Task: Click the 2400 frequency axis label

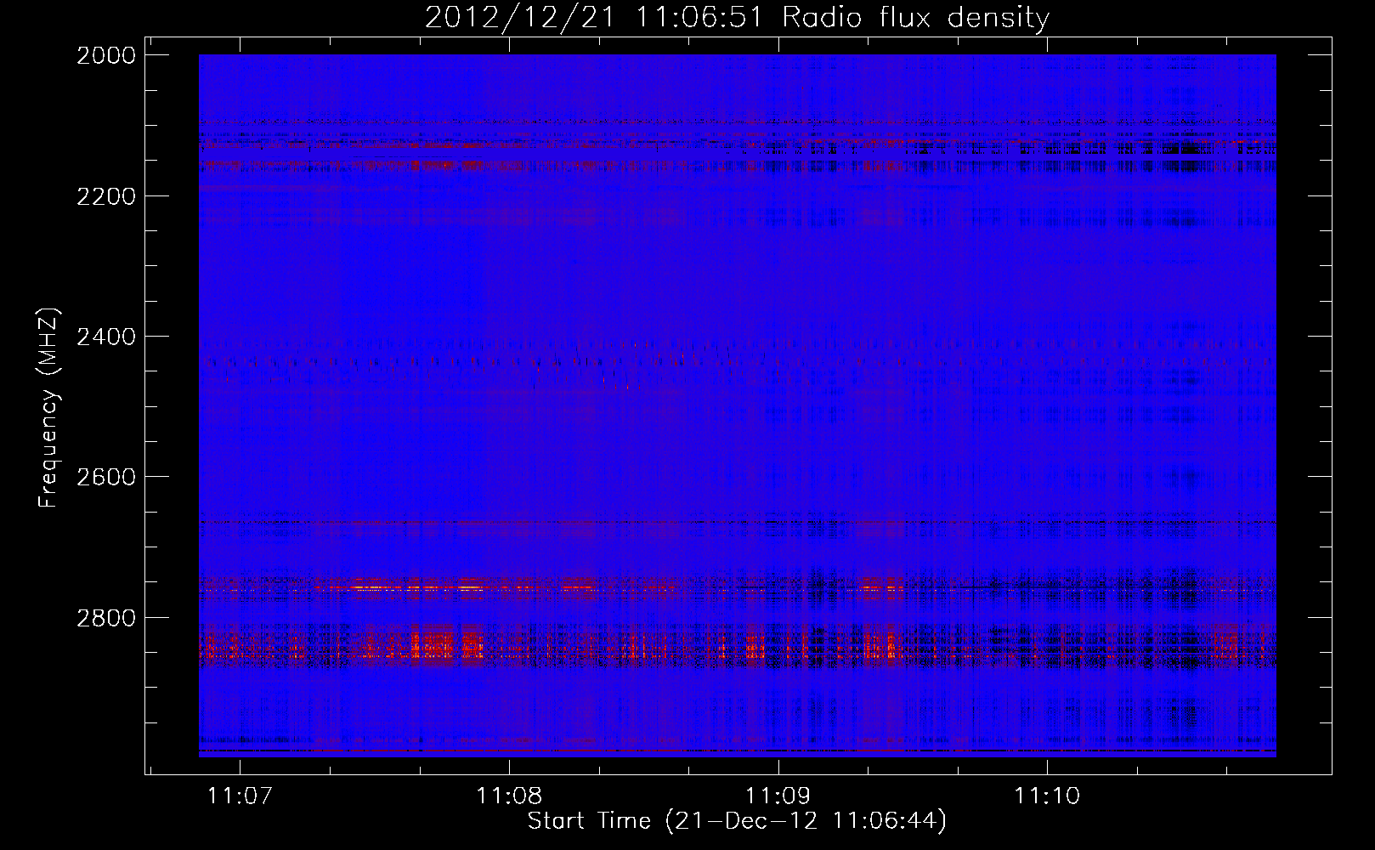Action: coord(106,337)
